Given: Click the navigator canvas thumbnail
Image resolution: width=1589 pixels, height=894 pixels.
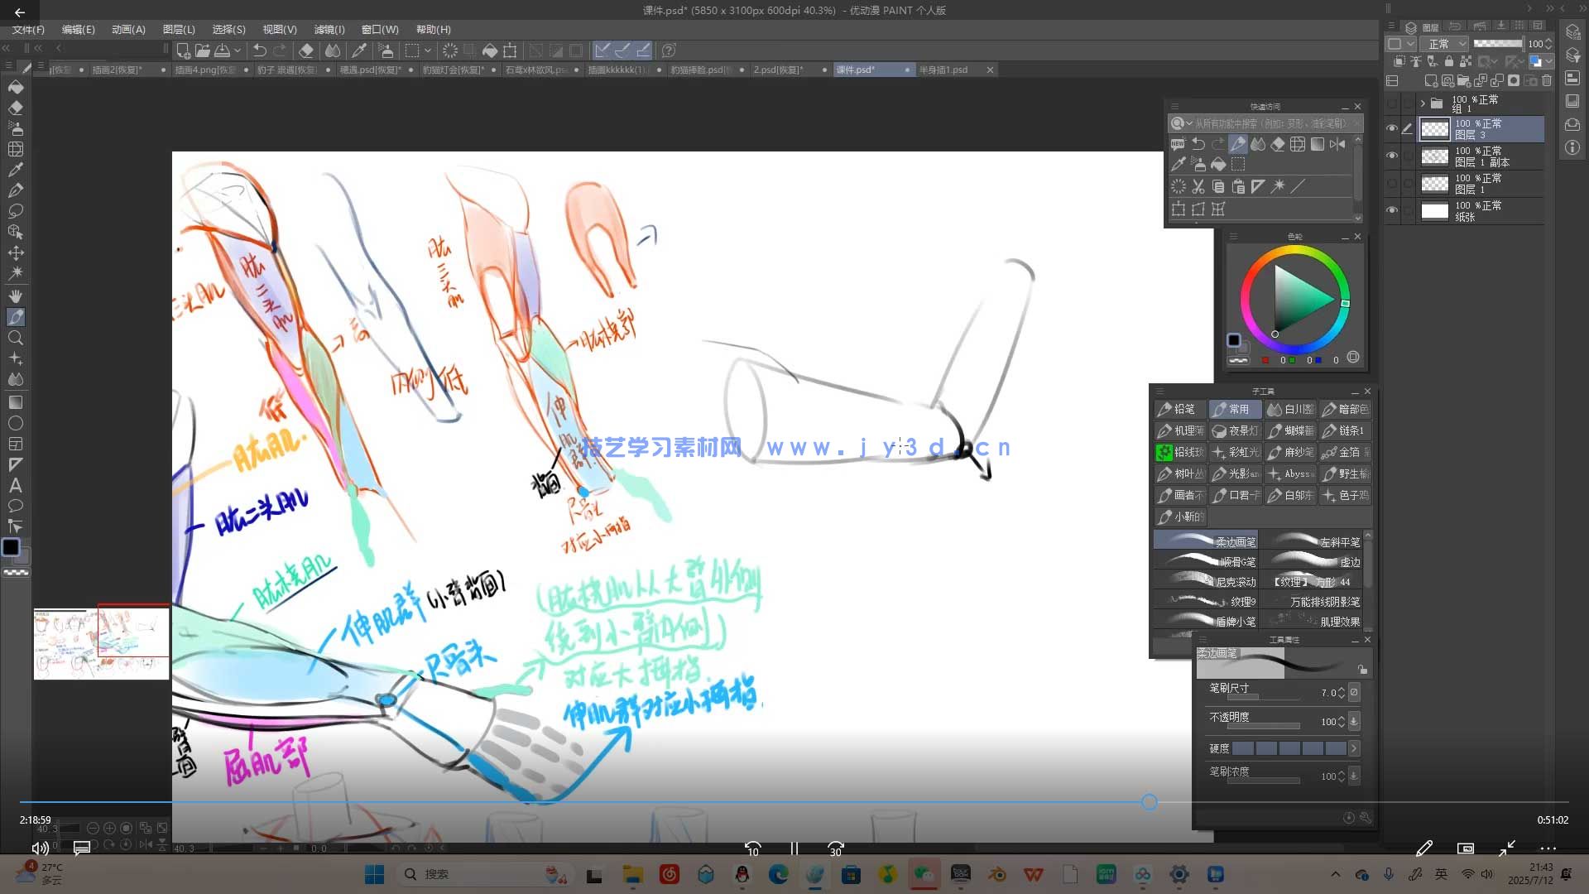Looking at the screenshot, I should pos(101,643).
